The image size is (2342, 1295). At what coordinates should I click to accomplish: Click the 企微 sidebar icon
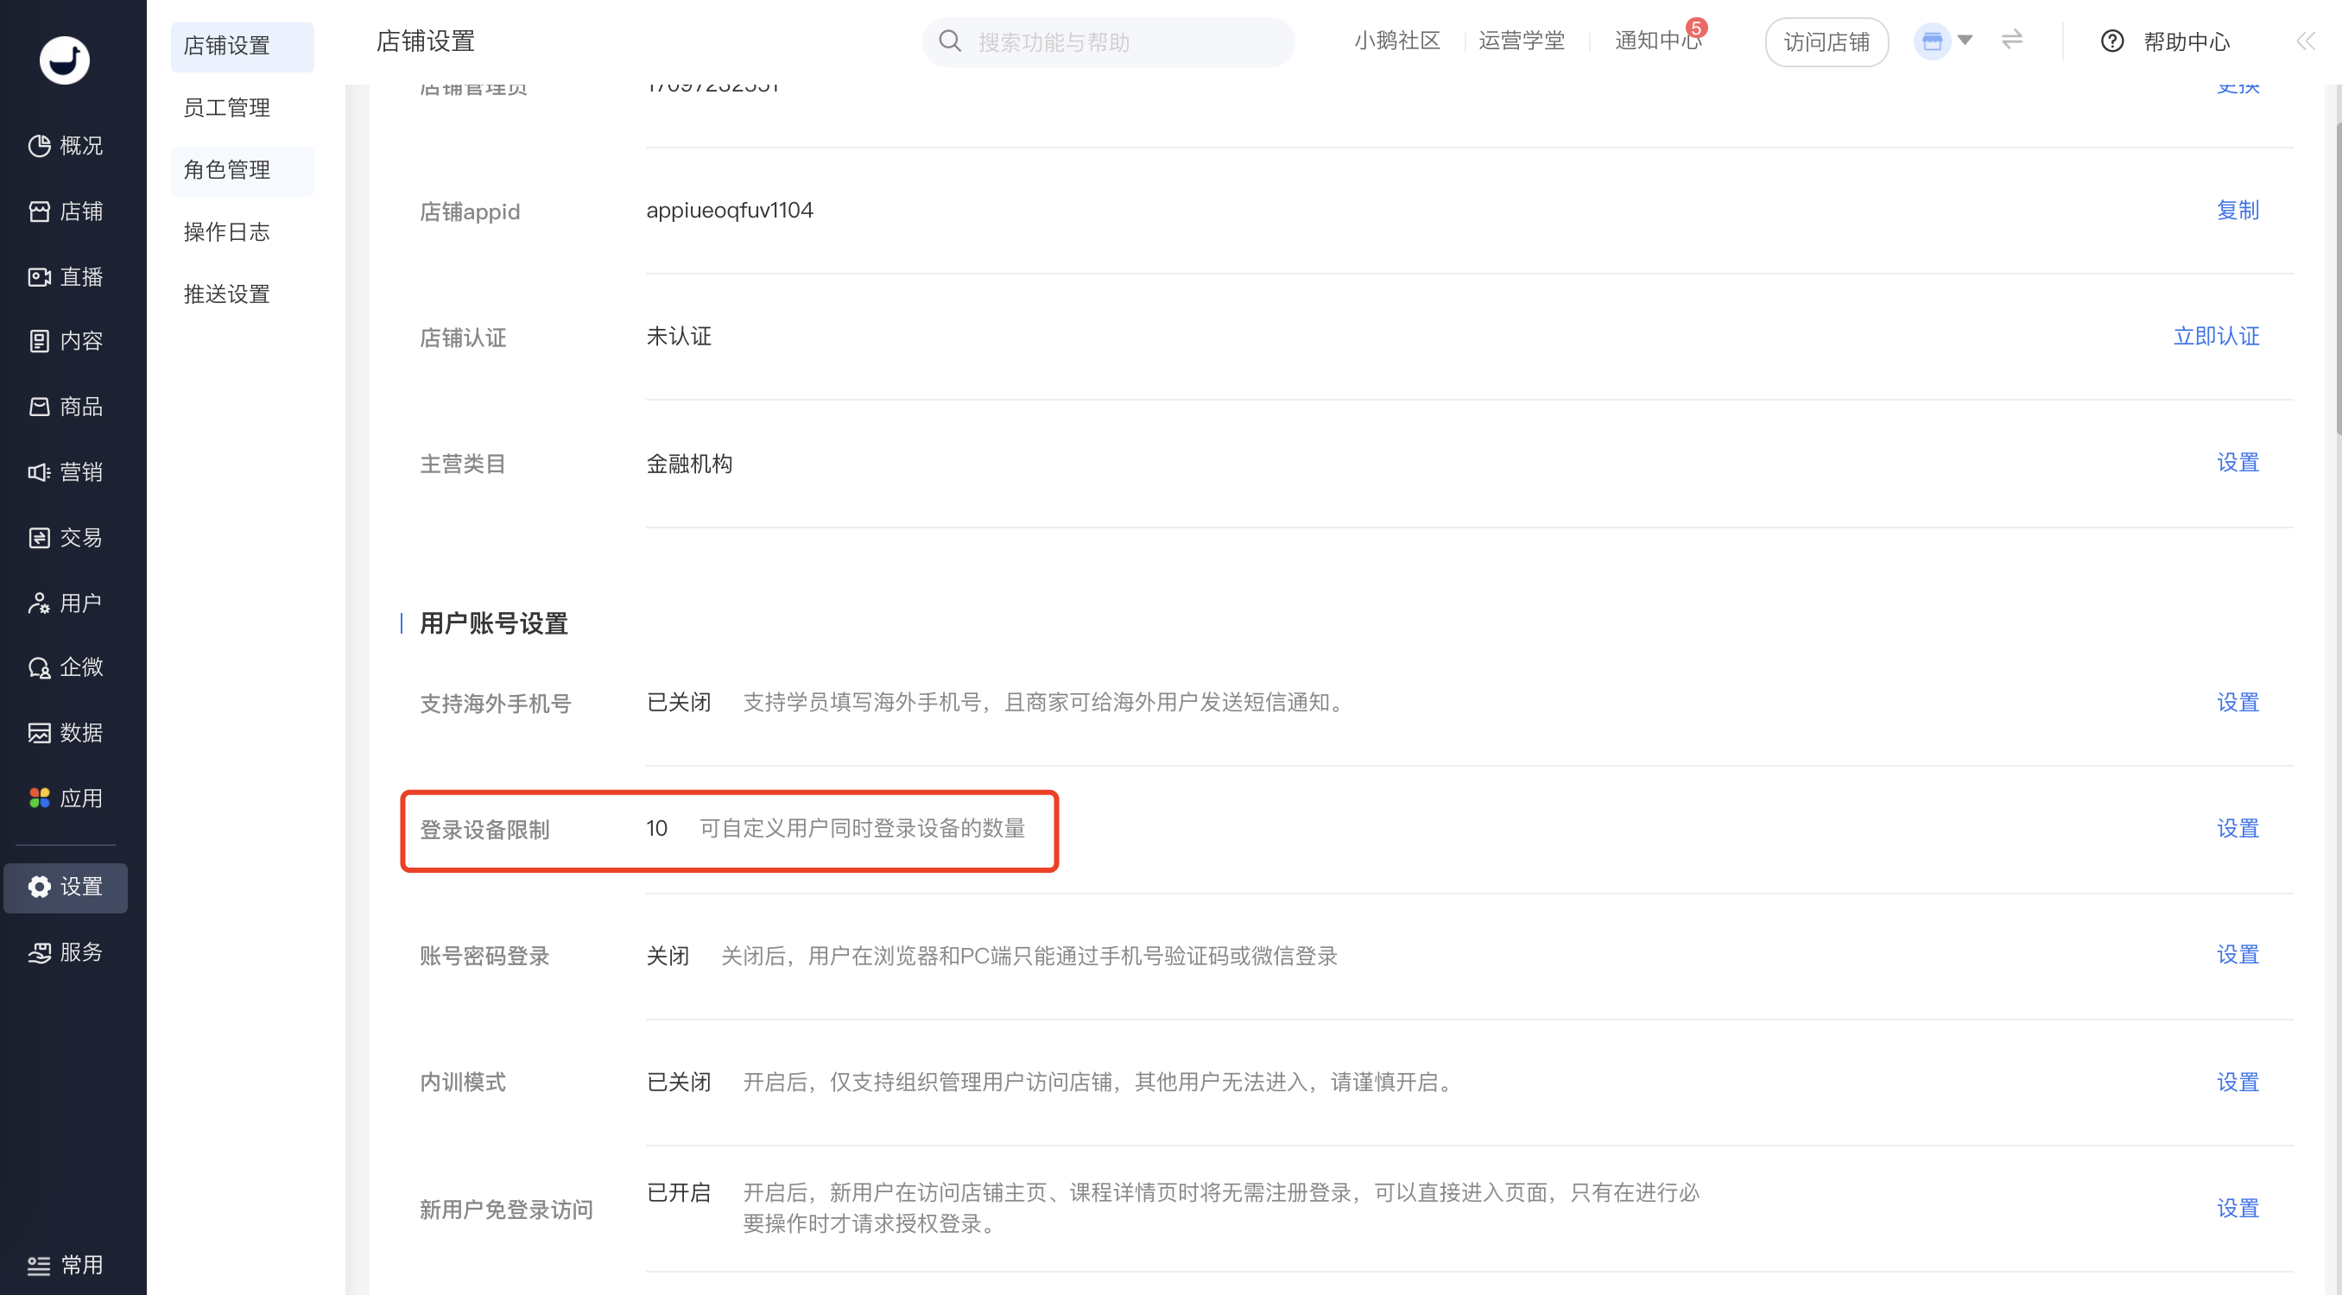click(x=39, y=668)
